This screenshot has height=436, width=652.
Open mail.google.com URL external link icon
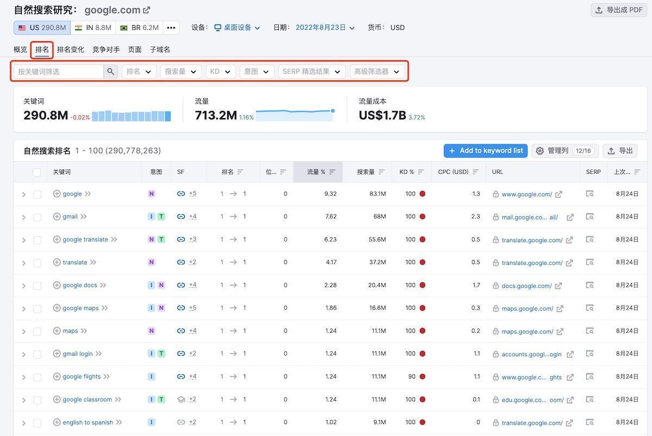coord(570,217)
